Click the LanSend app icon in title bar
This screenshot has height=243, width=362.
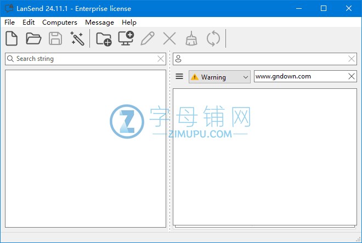9,9
